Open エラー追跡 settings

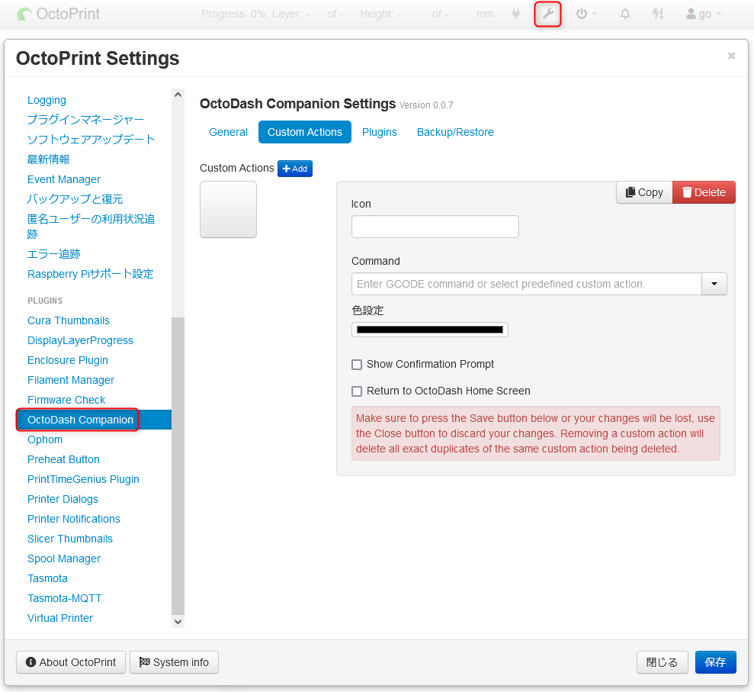pos(54,254)
